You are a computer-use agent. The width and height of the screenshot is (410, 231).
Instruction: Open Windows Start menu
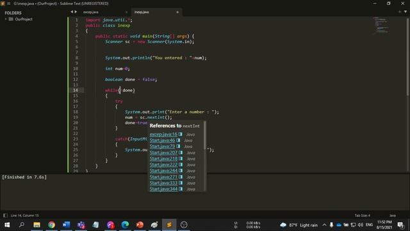7,225
